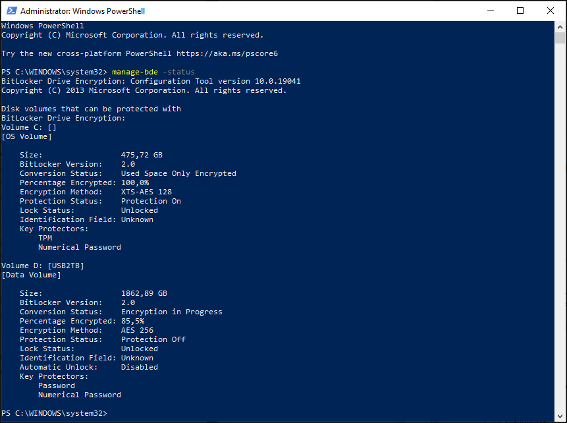Click the Protection Off status text
Image resolution: width=567 pixels, height=423 pixels.
pos(153,339)
